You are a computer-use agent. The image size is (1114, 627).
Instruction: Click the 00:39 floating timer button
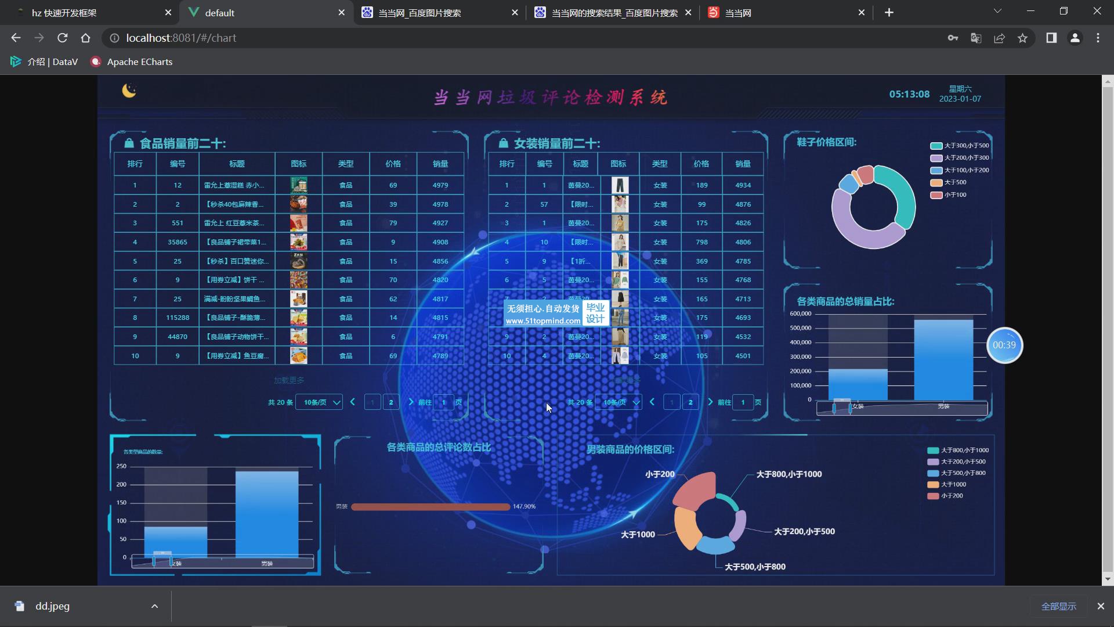point(1004,345)
